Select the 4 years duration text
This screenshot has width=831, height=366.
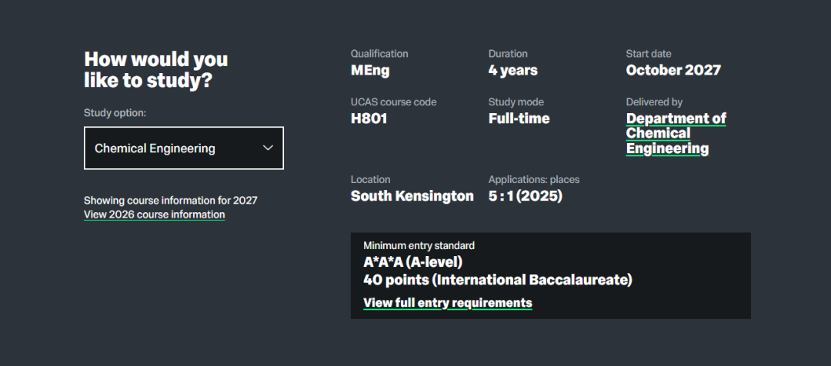[x=512, y=71]
